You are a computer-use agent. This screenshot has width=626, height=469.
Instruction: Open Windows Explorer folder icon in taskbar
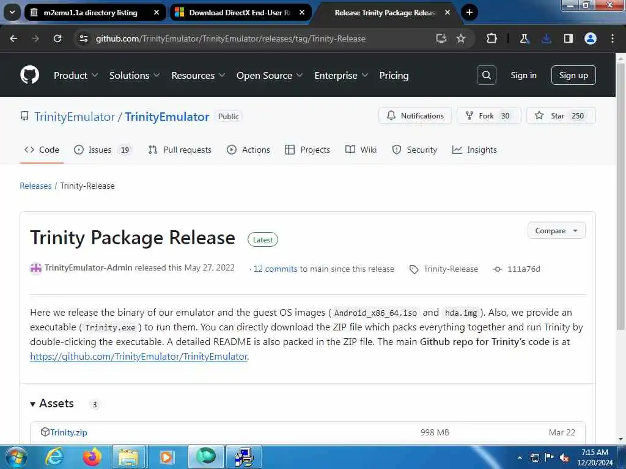(x=128, y=457)
